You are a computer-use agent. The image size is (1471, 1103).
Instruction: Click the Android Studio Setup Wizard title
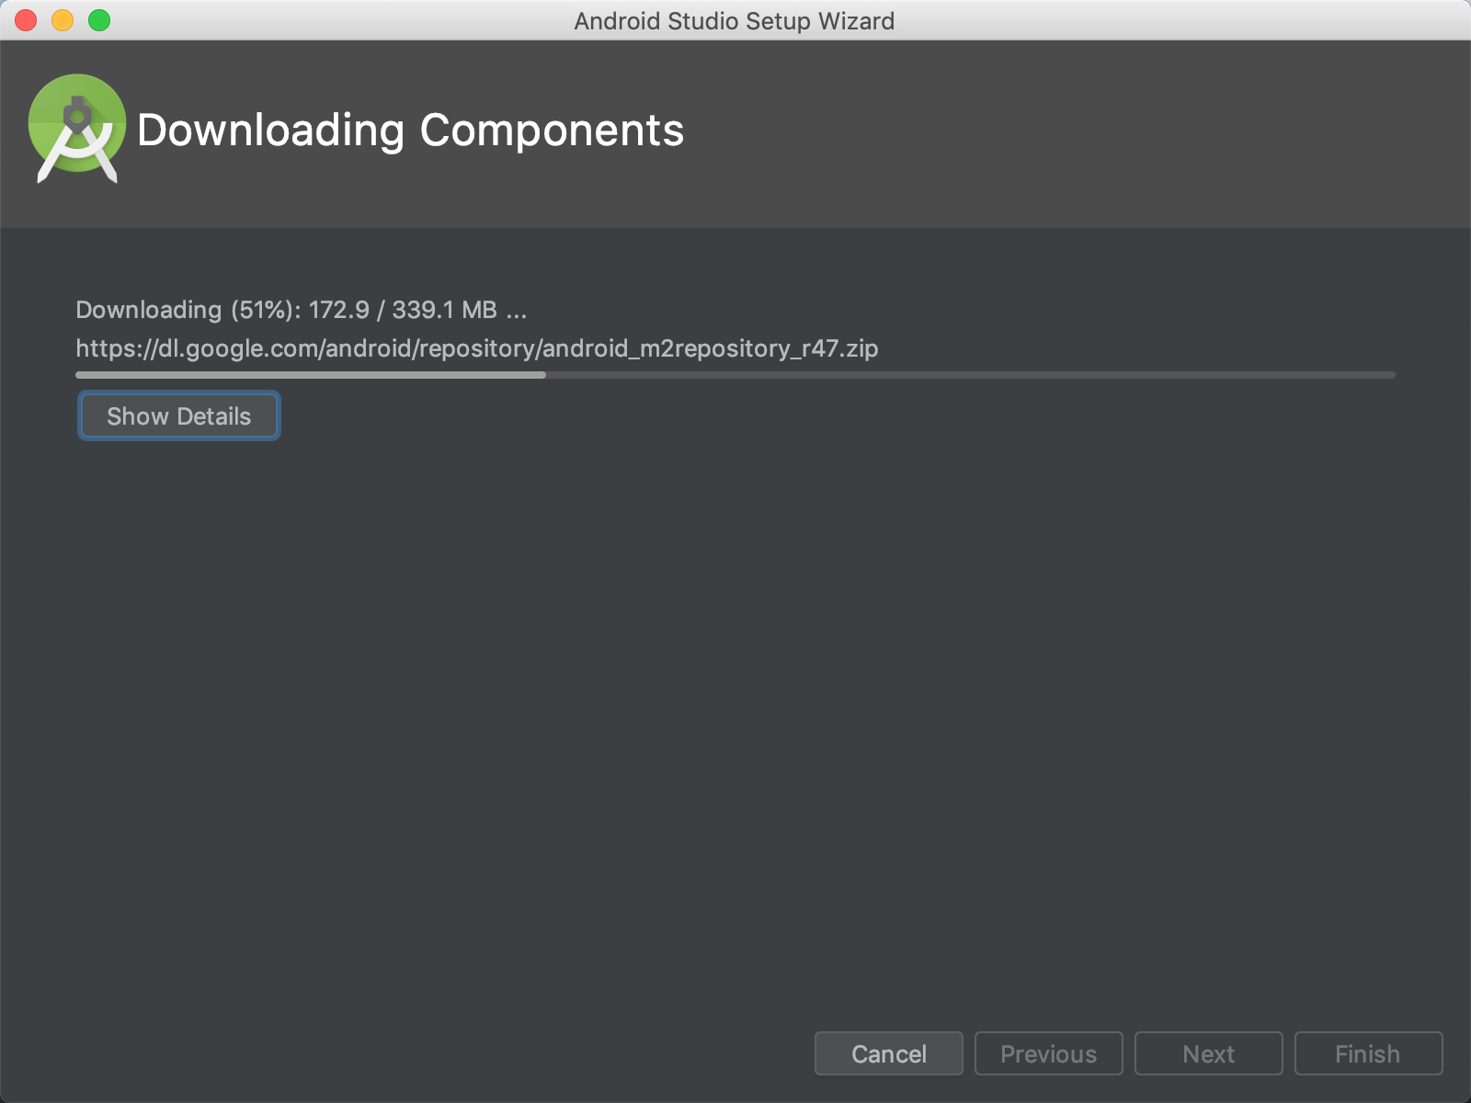coord(735,20)
